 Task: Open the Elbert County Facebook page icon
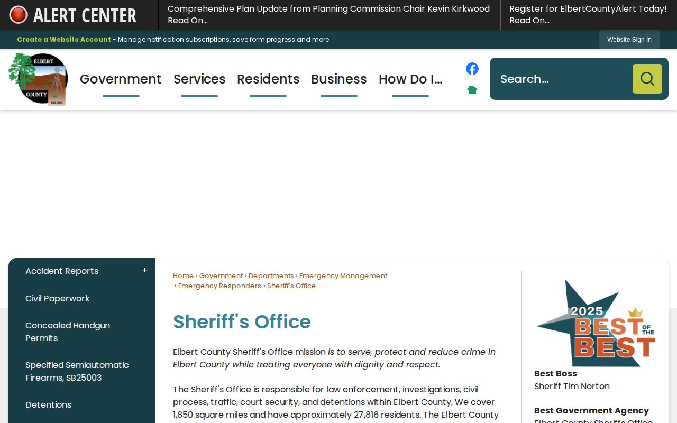click(472, 69)
